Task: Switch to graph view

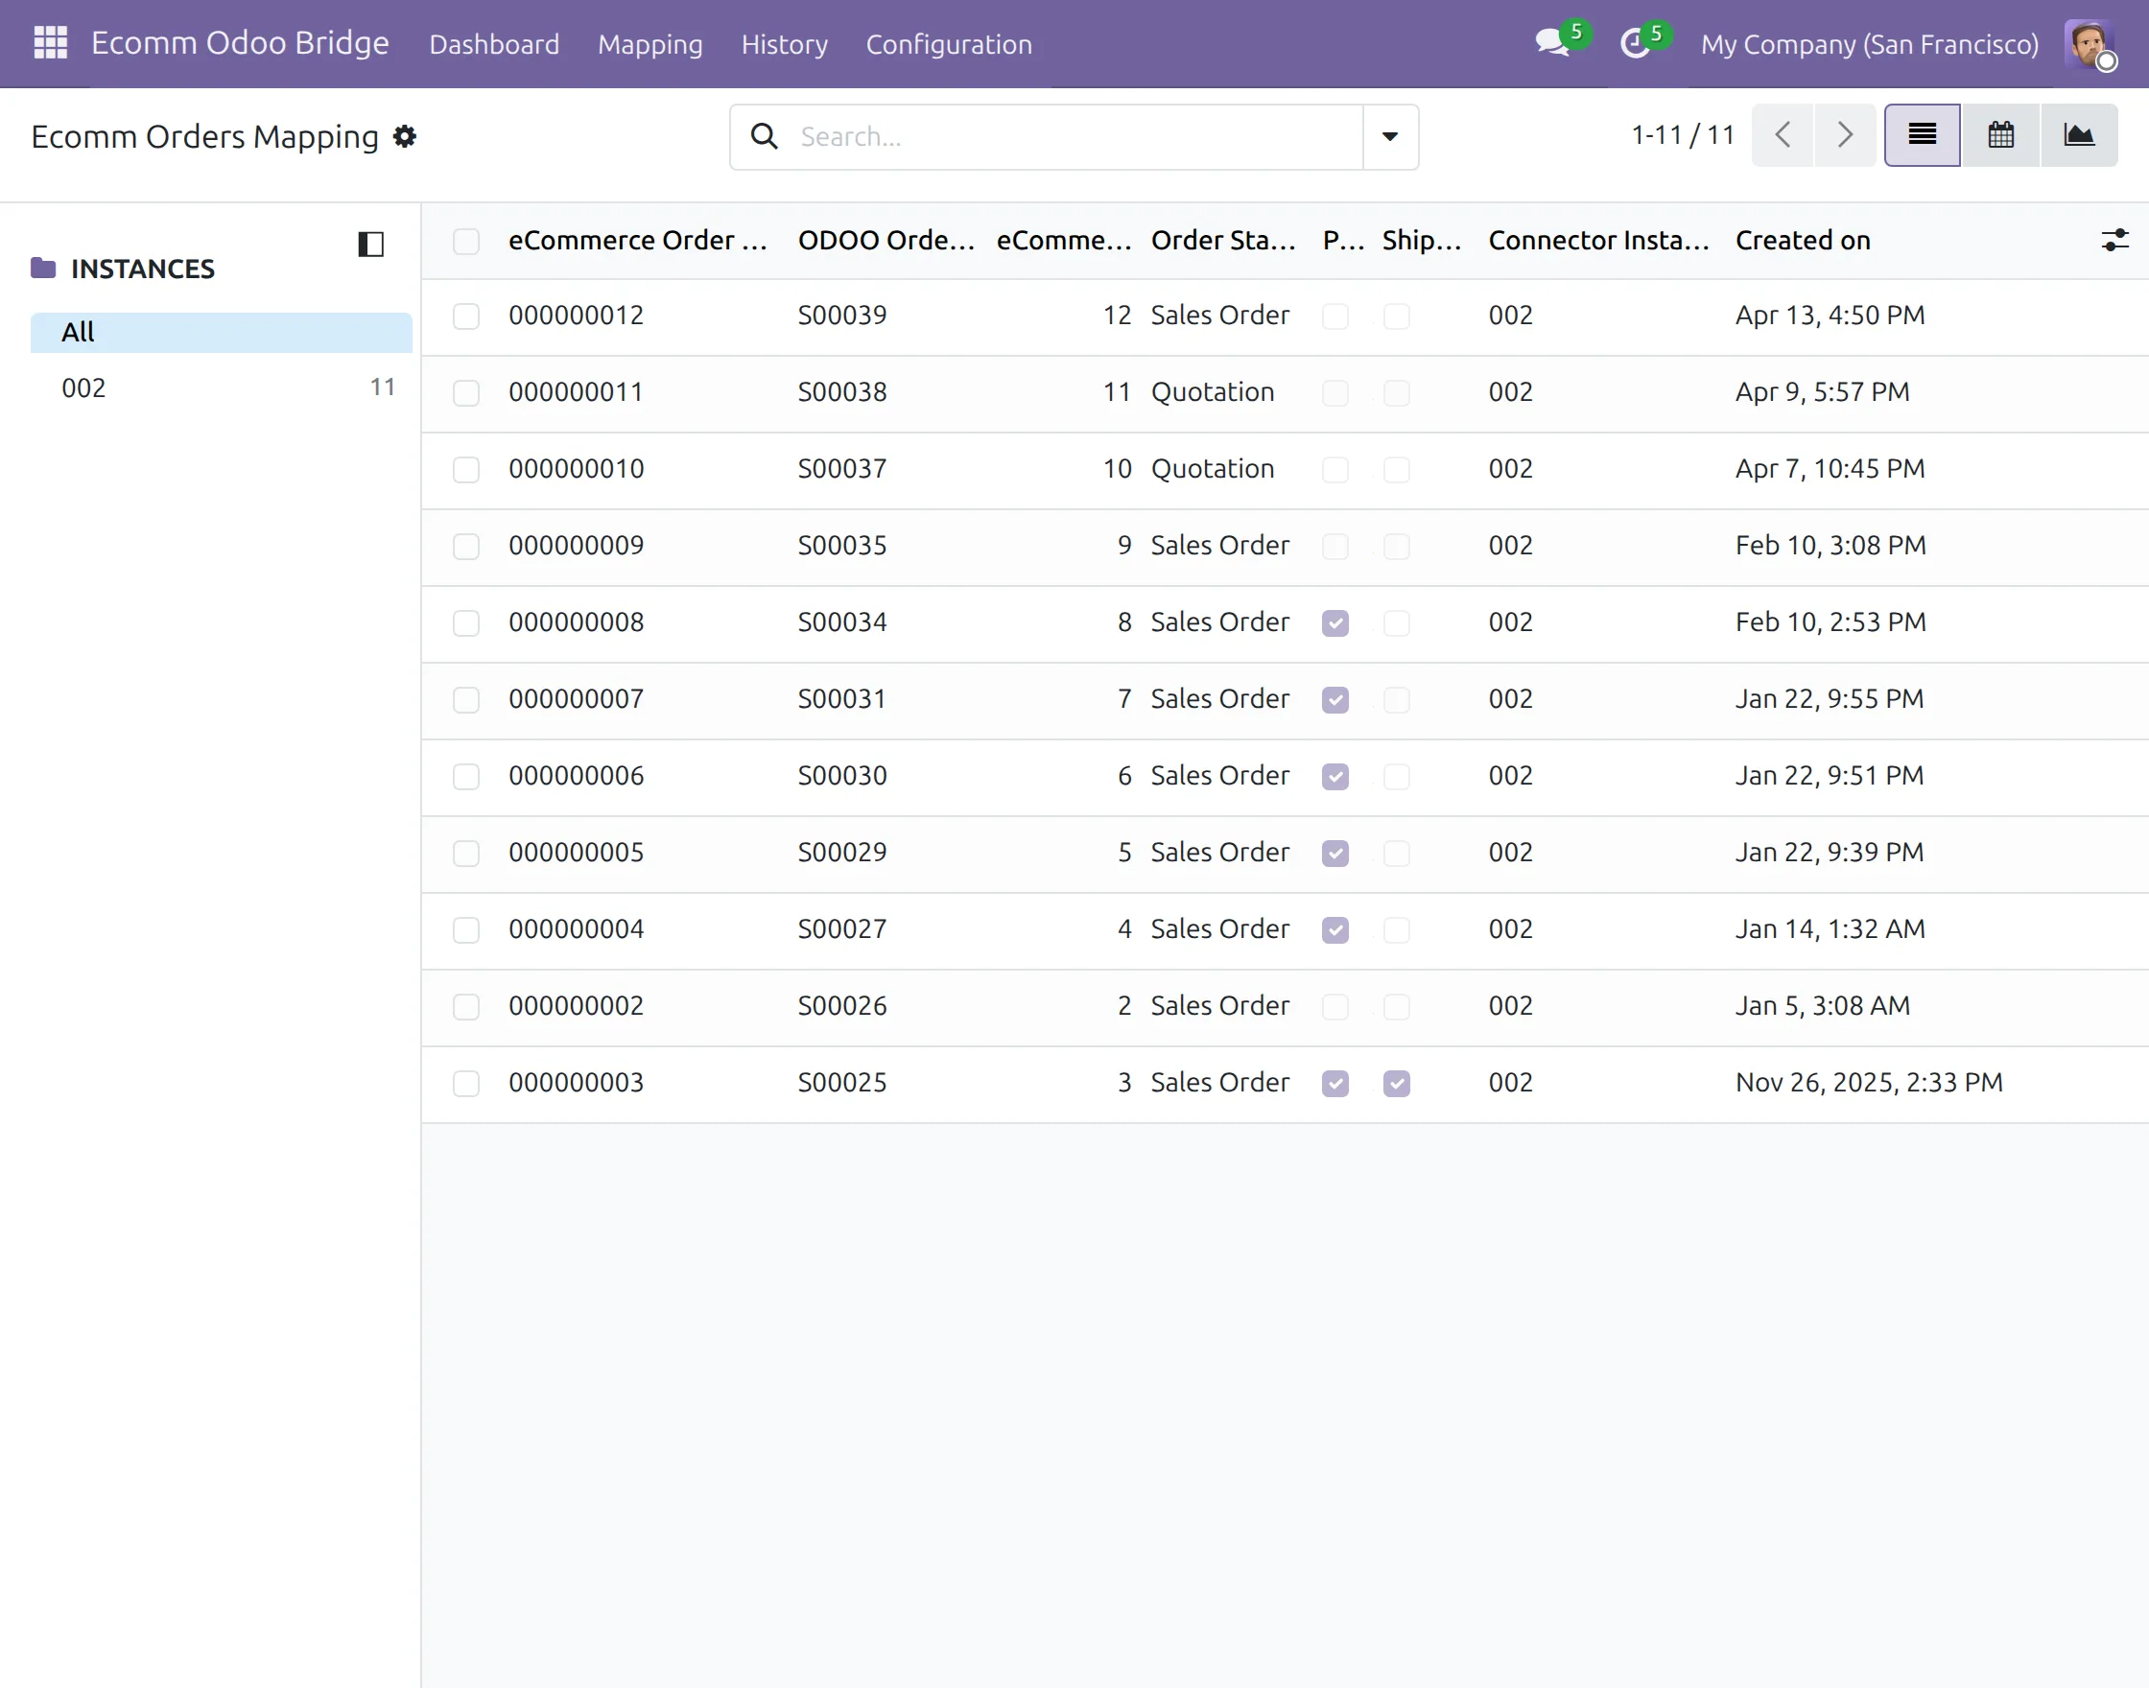Action: (x=2079, y=135)
